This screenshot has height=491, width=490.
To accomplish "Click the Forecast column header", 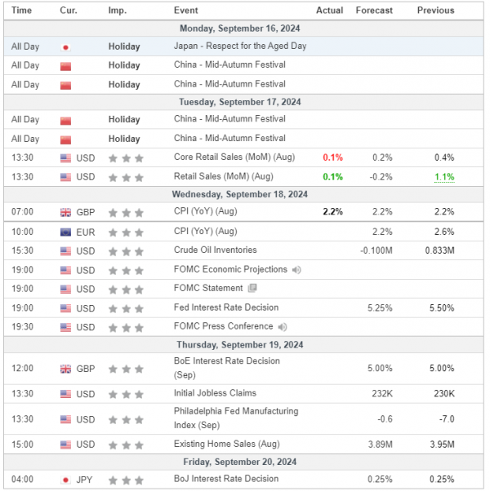I will tap(374, 11).
